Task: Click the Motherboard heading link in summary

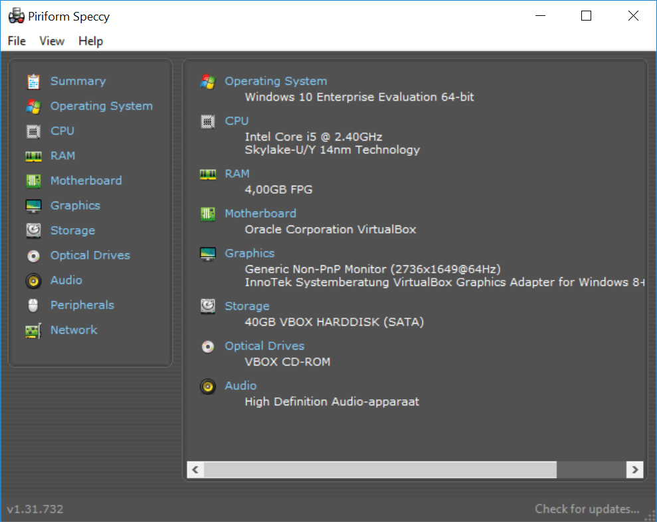Action: click(260, 214)
